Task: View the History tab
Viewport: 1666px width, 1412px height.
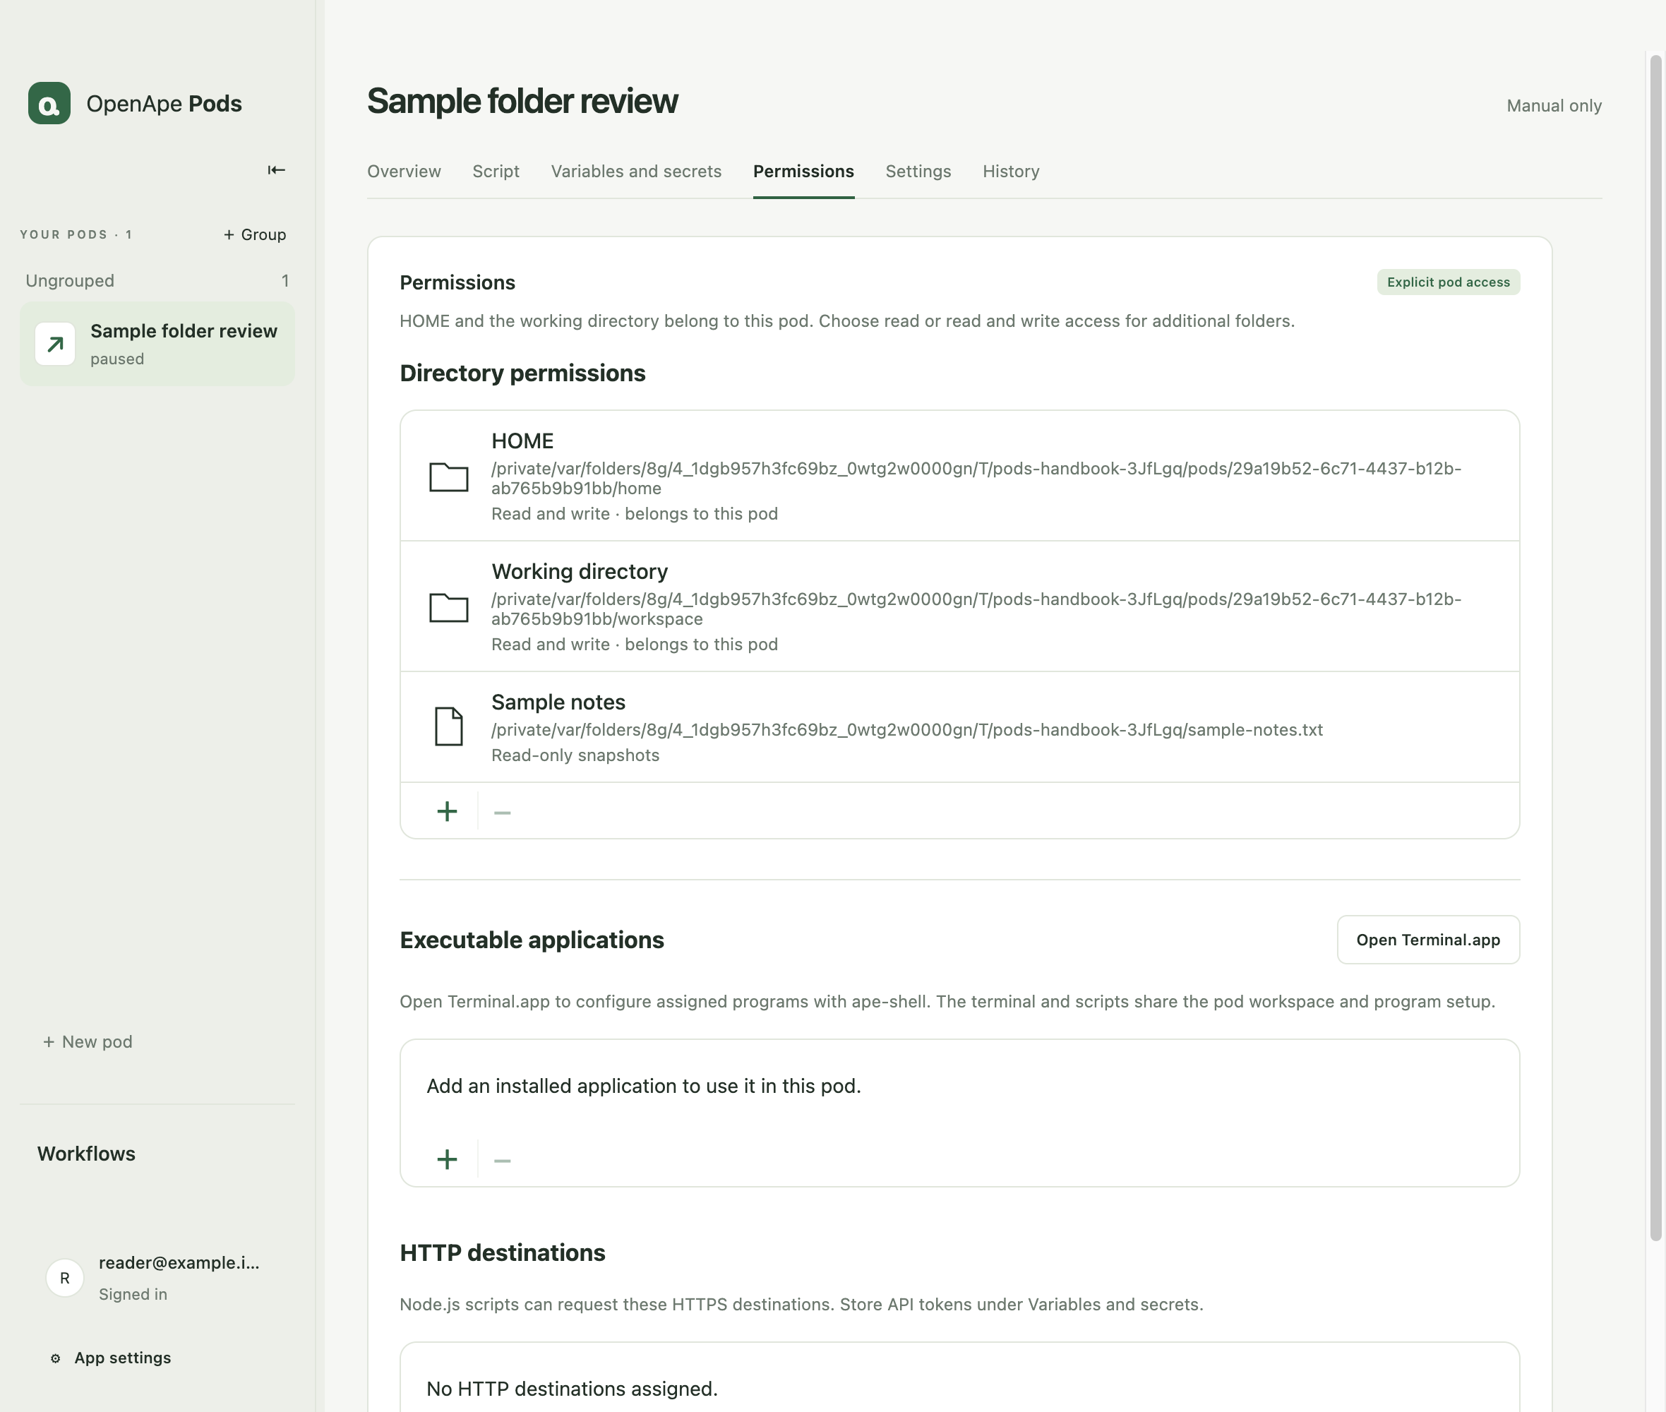Action: point(1012,172)
